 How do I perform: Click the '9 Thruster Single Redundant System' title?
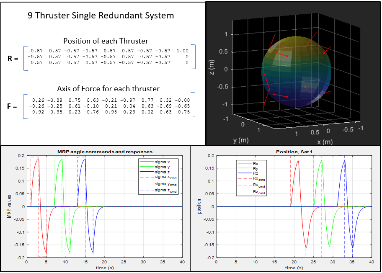[101, 15]
